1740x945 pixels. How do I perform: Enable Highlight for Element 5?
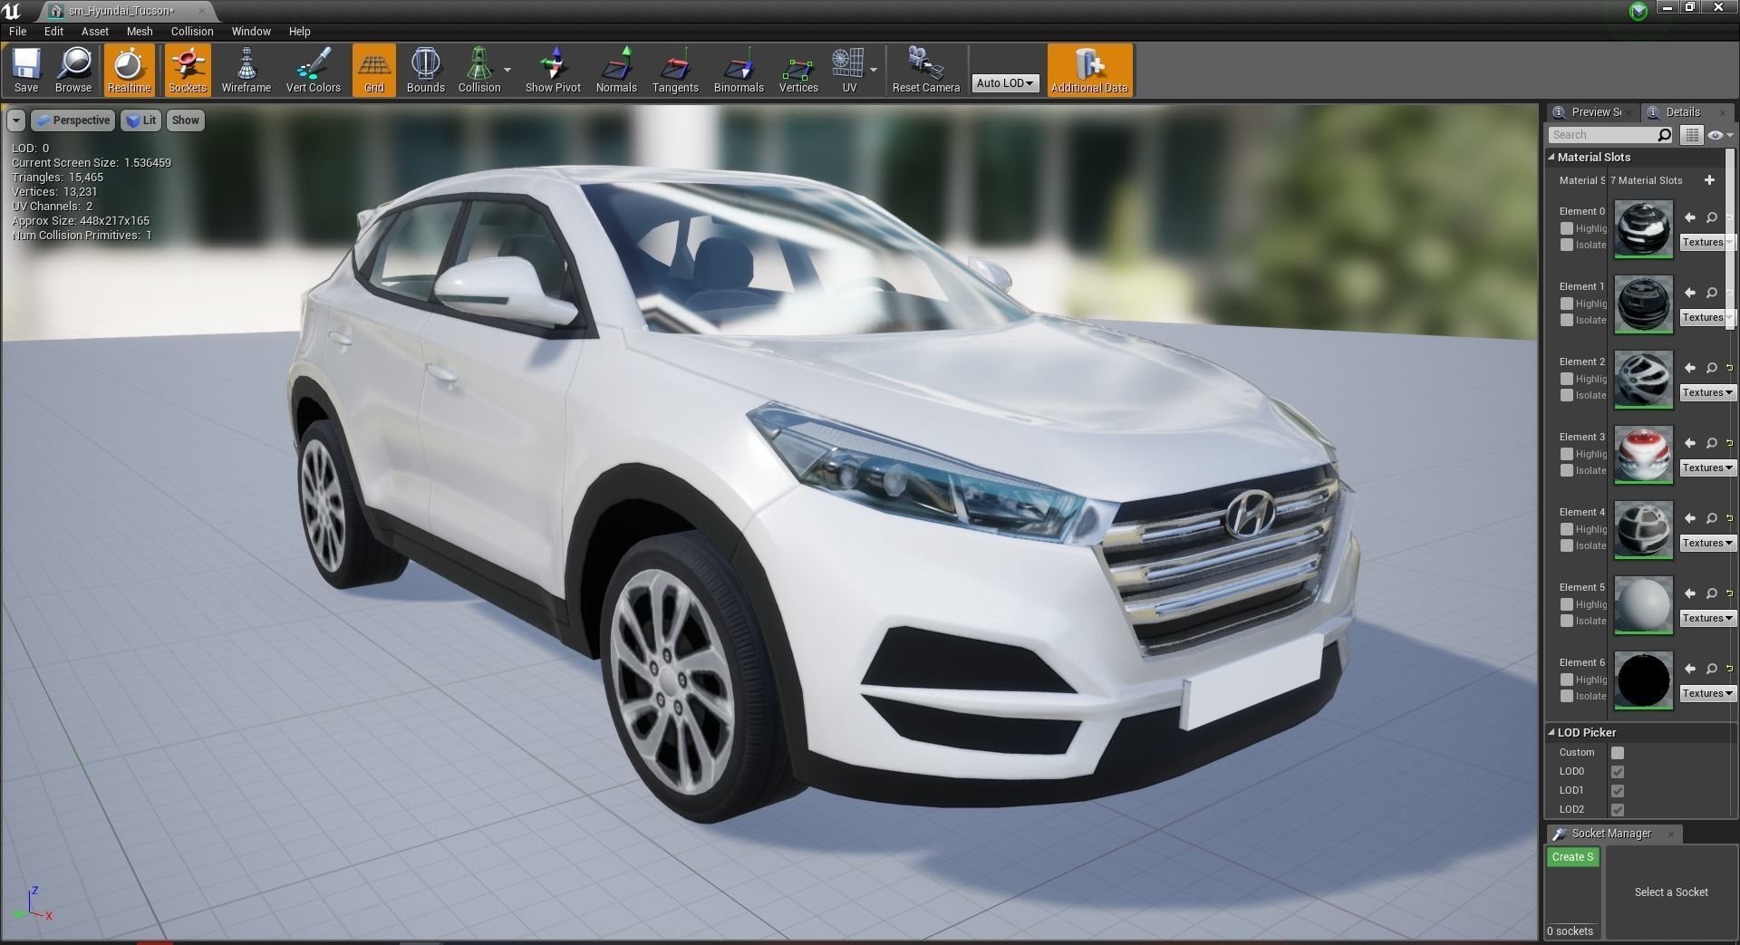pyautogui.click(x=1566, y=604)
